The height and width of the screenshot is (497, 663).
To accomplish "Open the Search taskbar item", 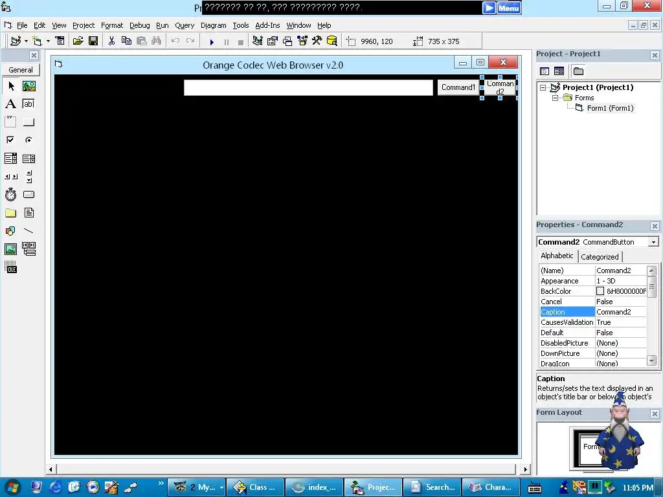I will pyautogui.click(x=431, y=487).
